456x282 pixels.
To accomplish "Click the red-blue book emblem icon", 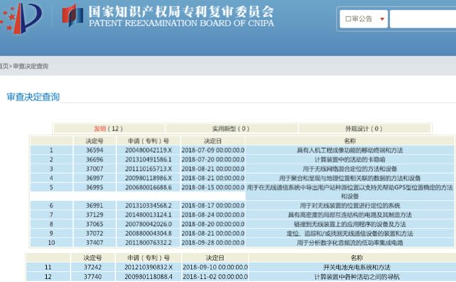I will click(73, 16).
